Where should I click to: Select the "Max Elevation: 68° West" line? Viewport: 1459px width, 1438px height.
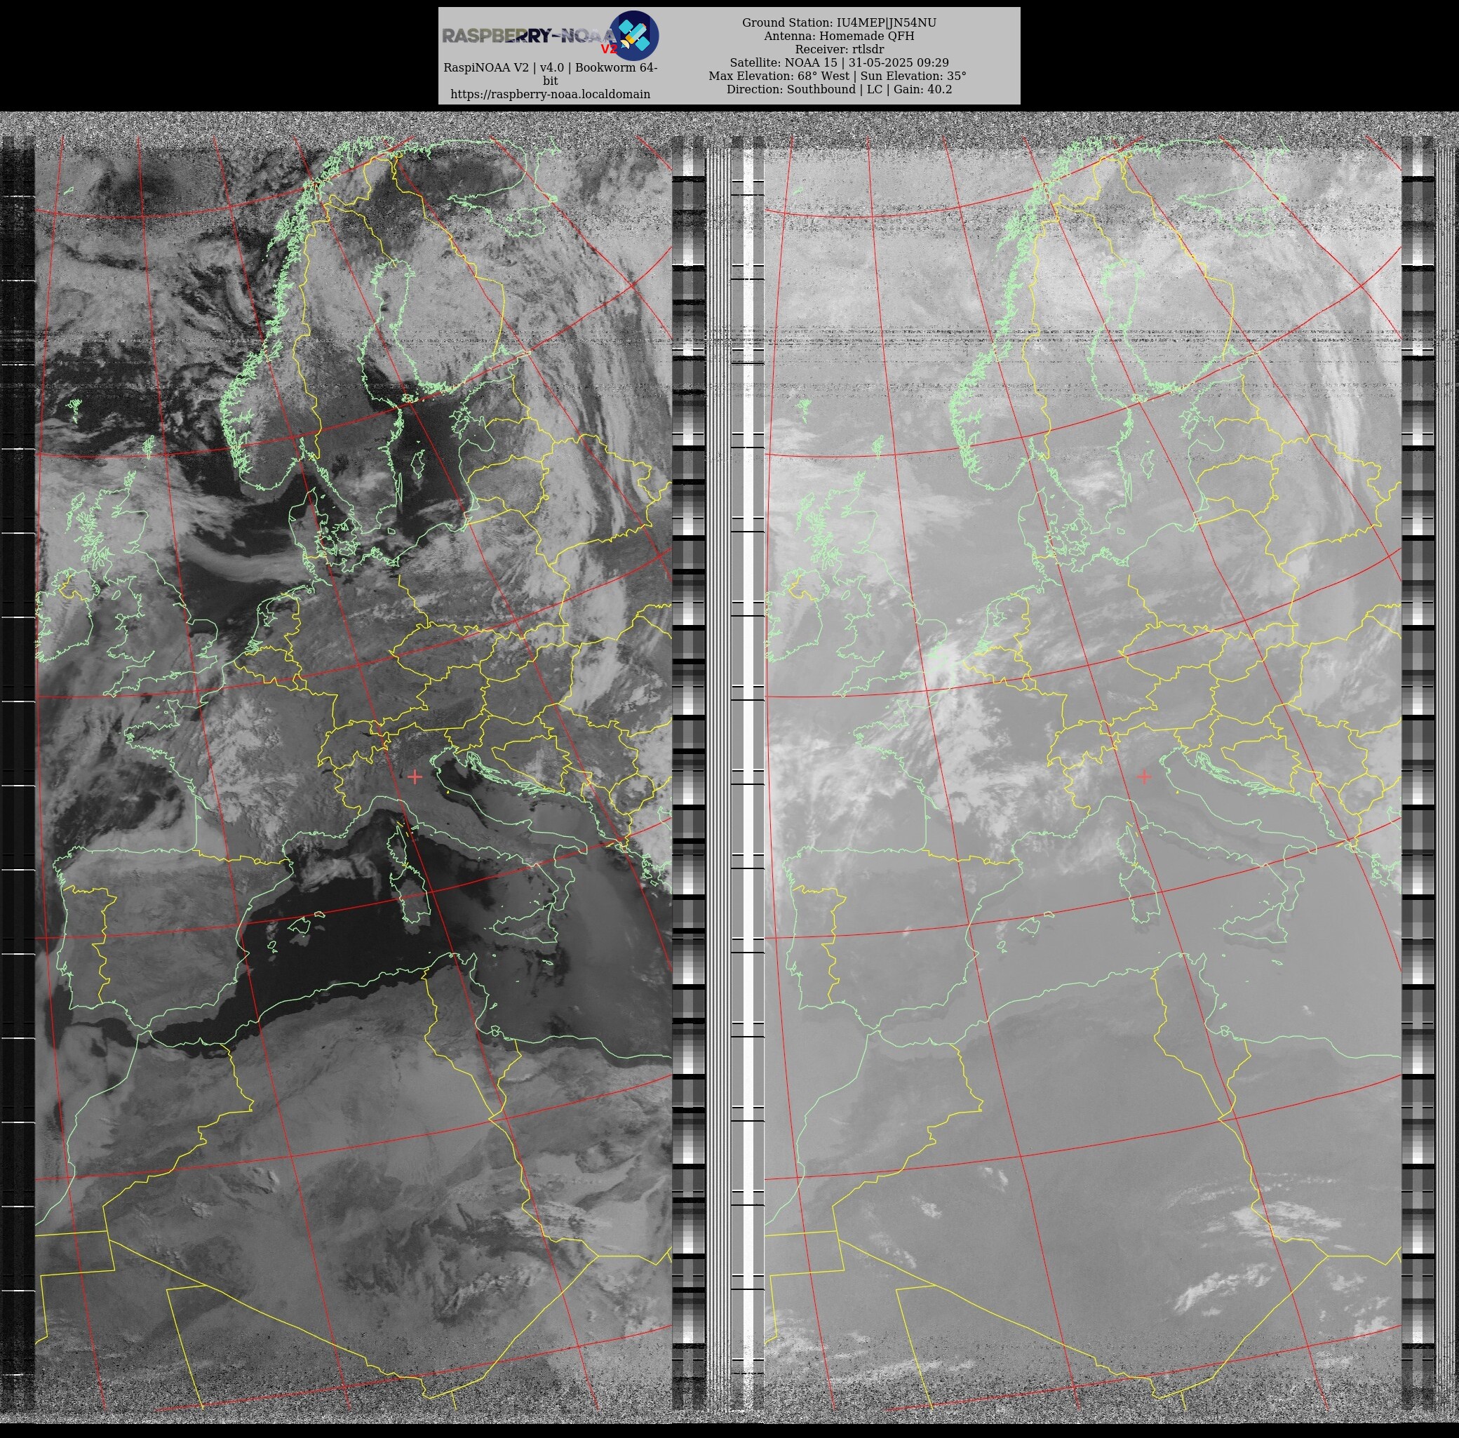click(x=778, y=76)
